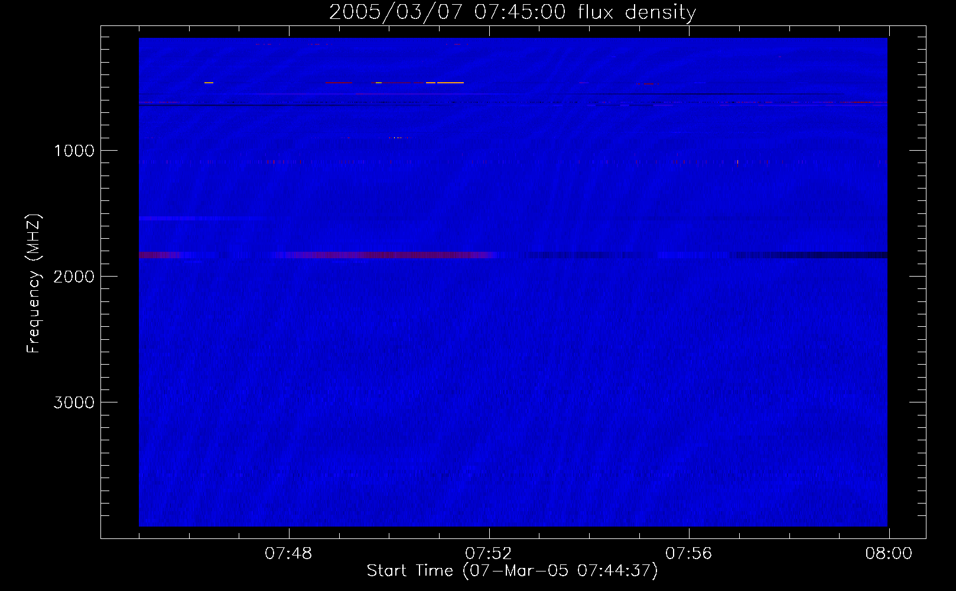956x591 pixels.
Task: Select the '3000' frequency axis label
Action: coord(74,402)
